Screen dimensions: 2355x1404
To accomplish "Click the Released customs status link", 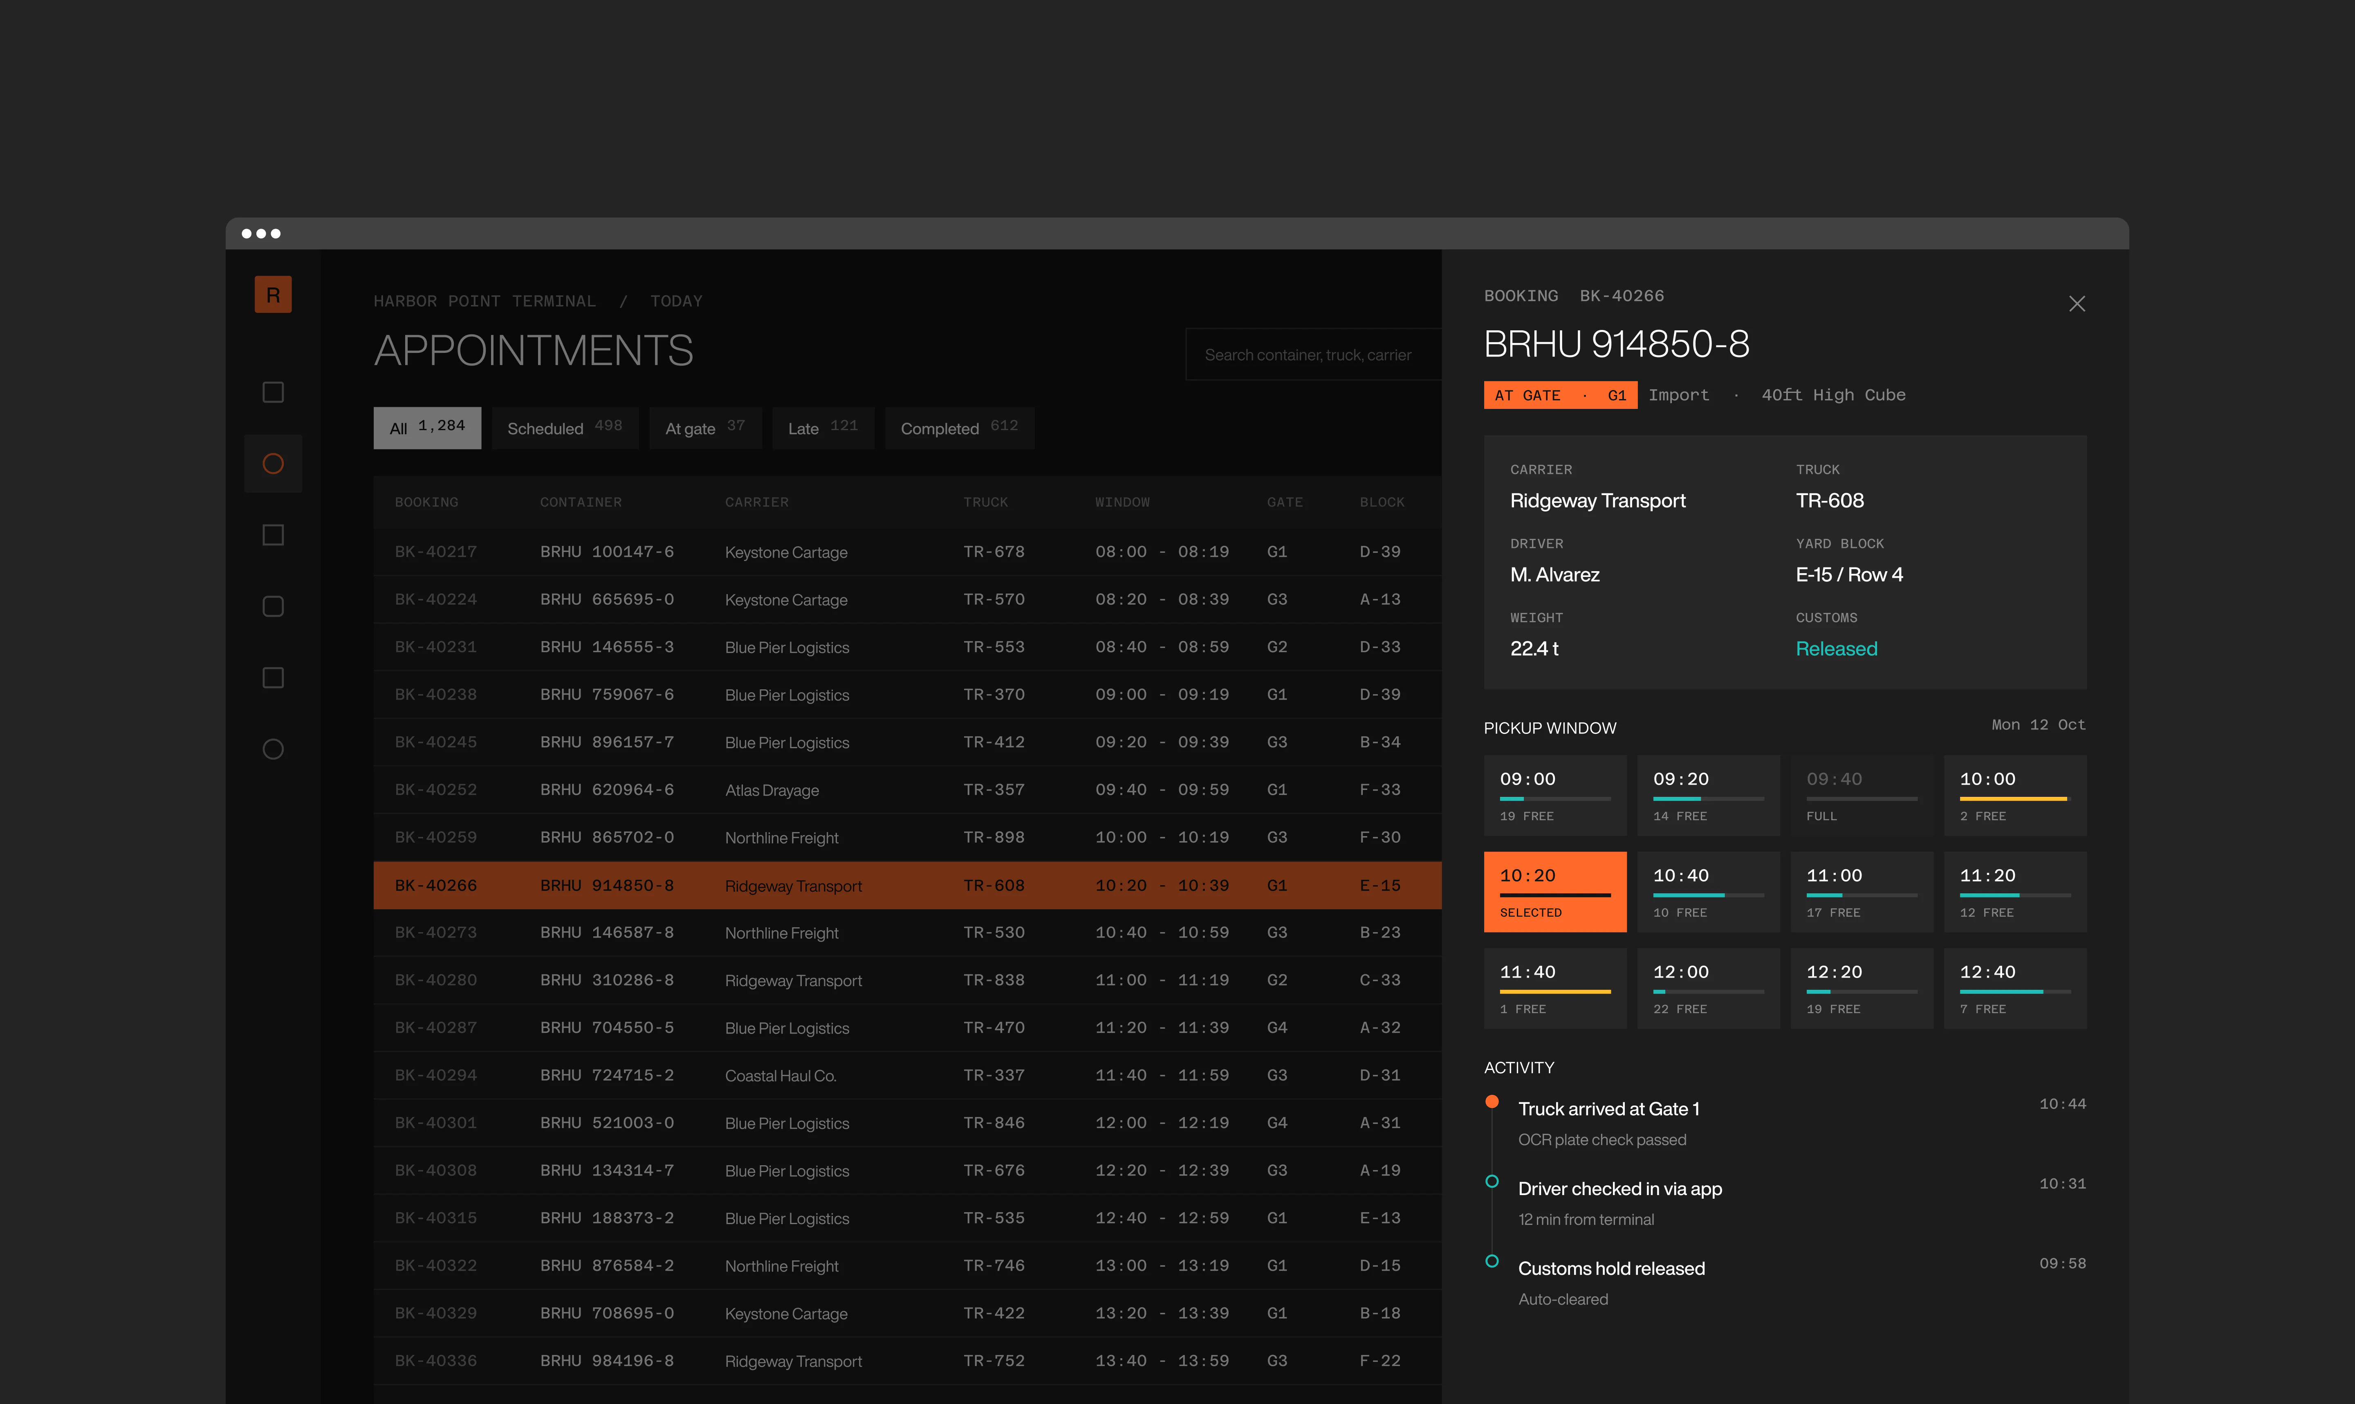I will 1836,648.
